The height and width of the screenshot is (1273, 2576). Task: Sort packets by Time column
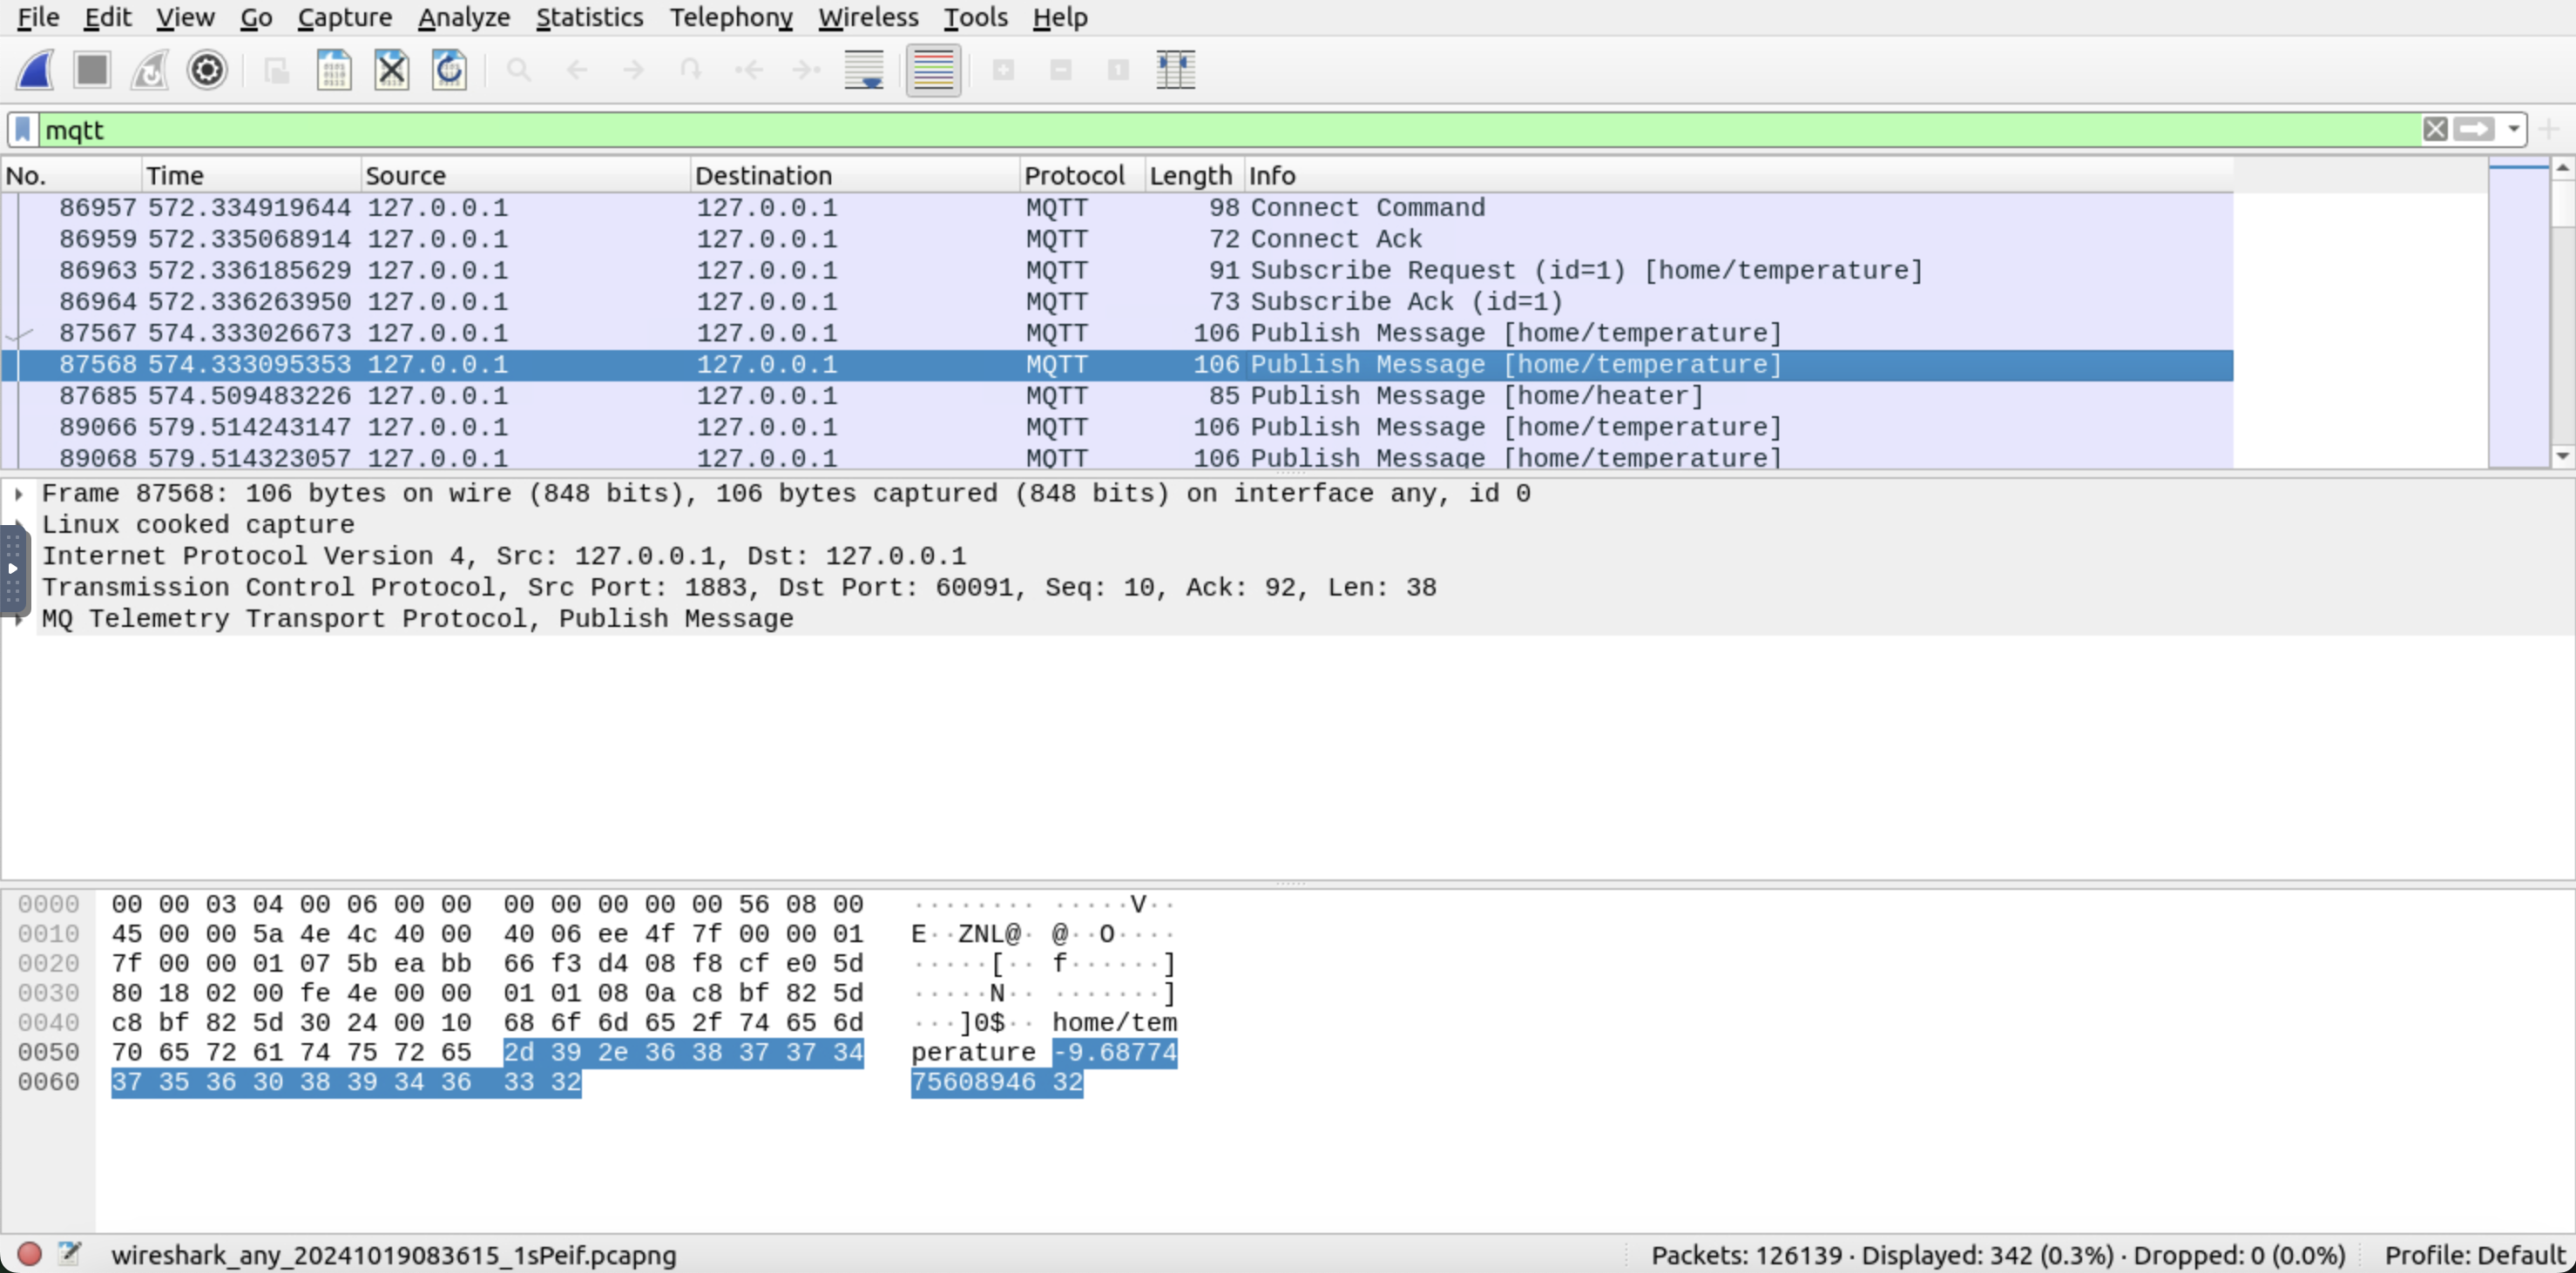pos(251,176)
